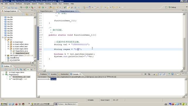
Task: Click Remove Launch icon in Console
Action: pos(145,74)
